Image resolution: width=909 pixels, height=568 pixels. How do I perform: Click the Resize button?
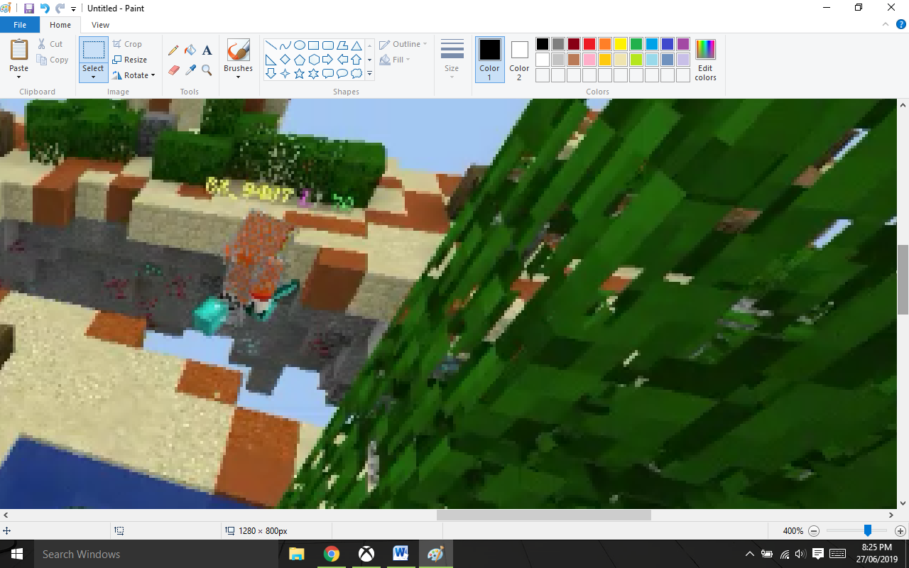(130, 60)
